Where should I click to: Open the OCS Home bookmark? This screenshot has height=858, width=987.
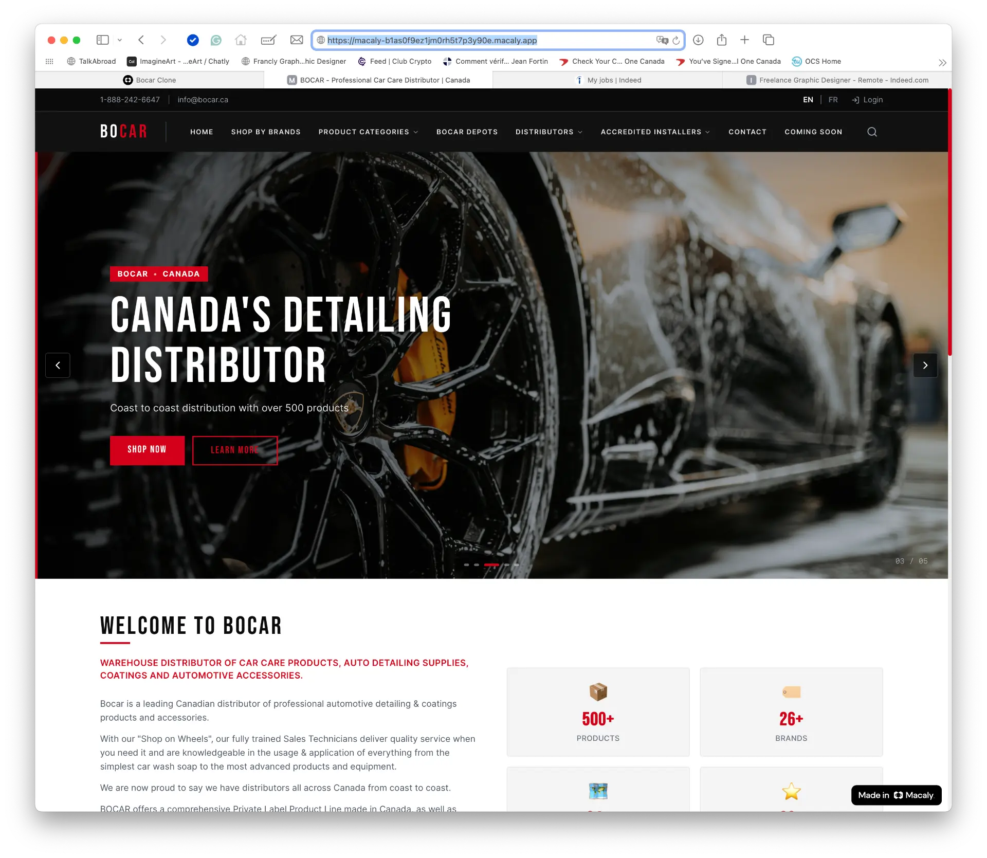816,61
